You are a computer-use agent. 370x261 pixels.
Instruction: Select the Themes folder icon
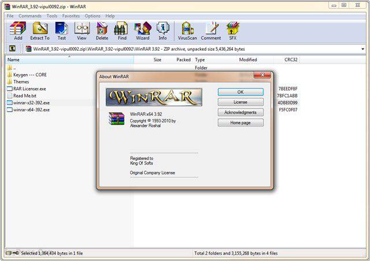(10, 82)
